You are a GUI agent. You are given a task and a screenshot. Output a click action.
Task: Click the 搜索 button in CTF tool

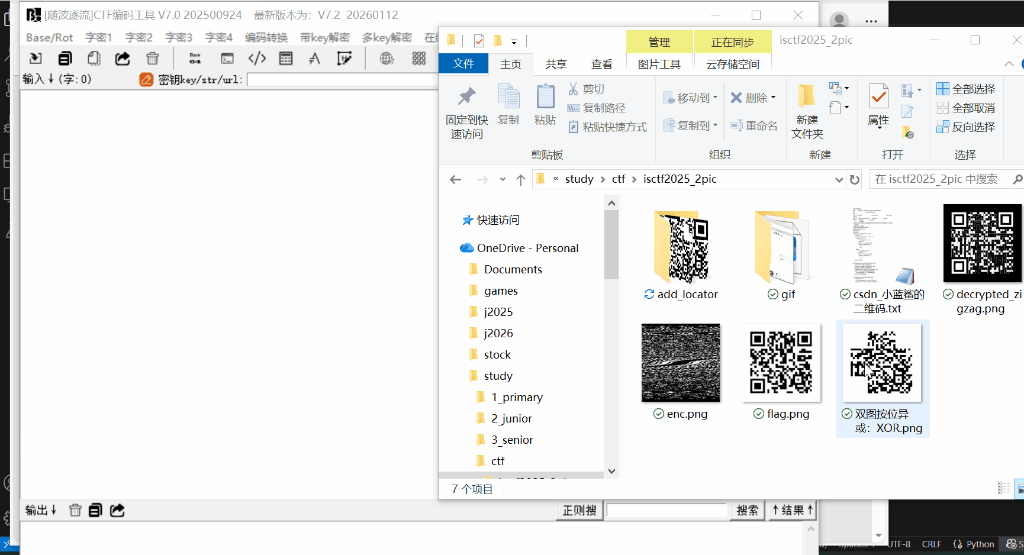(747, 510)
